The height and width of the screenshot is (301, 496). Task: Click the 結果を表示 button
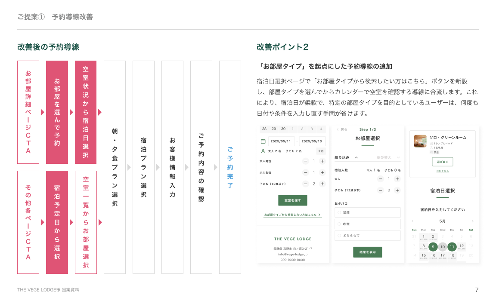tap(367, 252)
